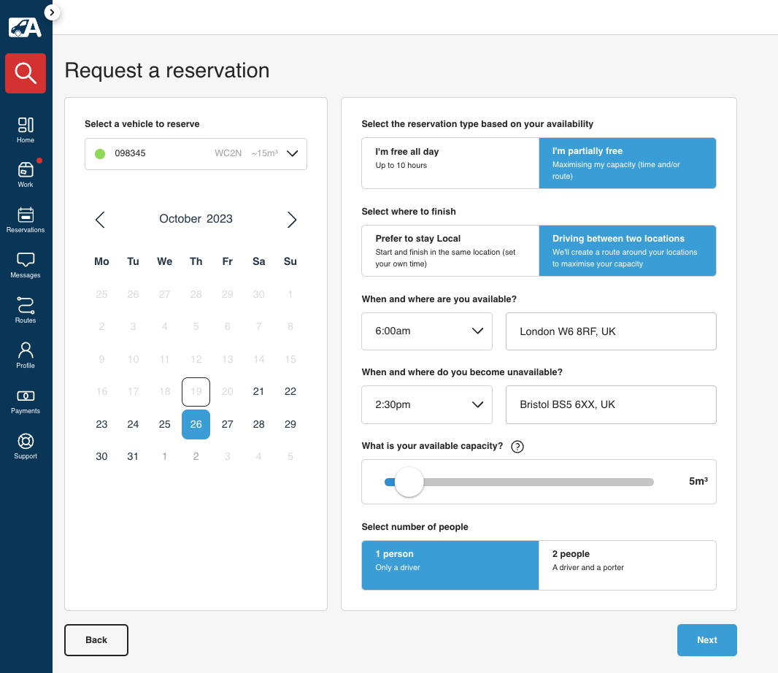The width and height of the screenshot is (778, 673).
Task: Go to next month in the calendar
Action: pyautogui.click(x=291, y=219)
